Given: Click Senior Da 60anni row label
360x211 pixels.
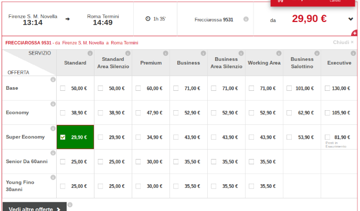Looking at the screenshot, I should tap(27, 162).
